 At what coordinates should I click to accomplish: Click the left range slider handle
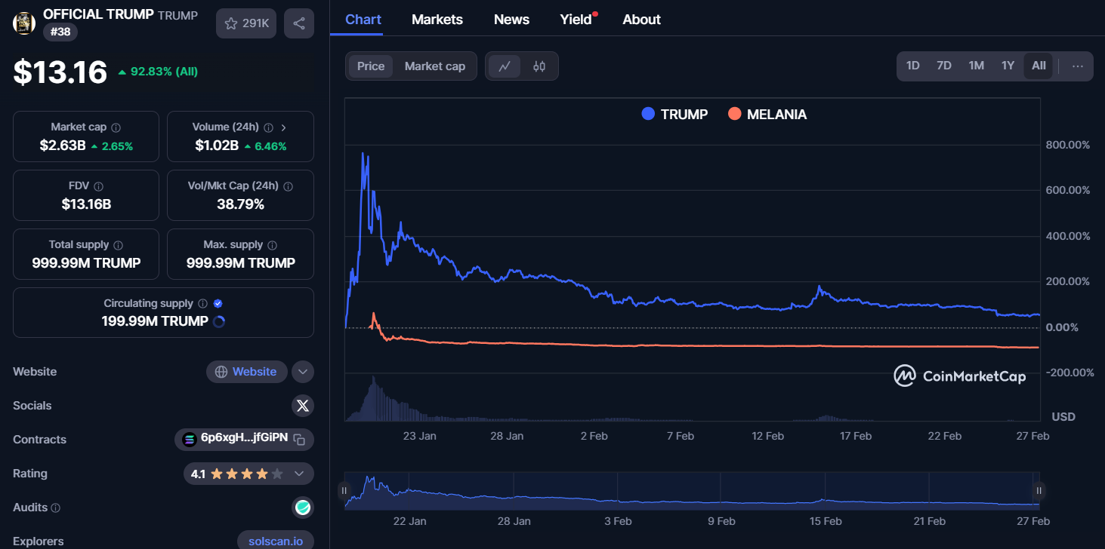coord(344,491)
